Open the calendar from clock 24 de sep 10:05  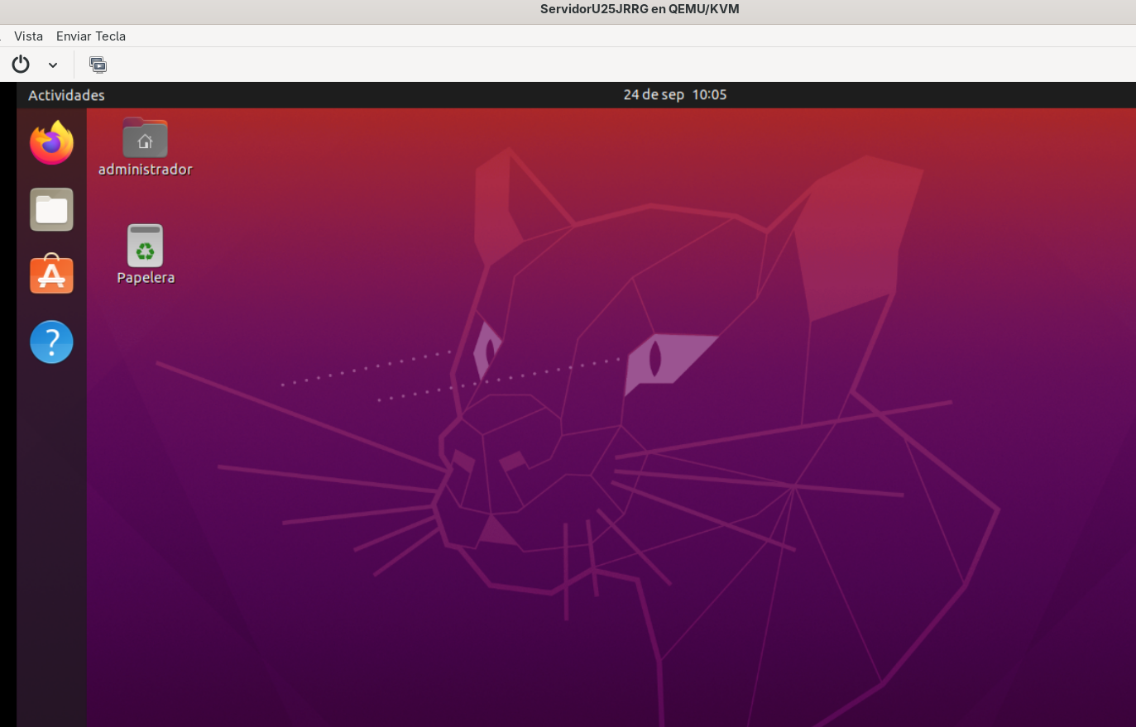(675, 95)
